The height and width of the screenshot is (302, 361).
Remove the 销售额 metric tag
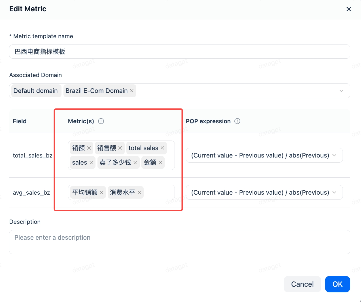point(120,148)
